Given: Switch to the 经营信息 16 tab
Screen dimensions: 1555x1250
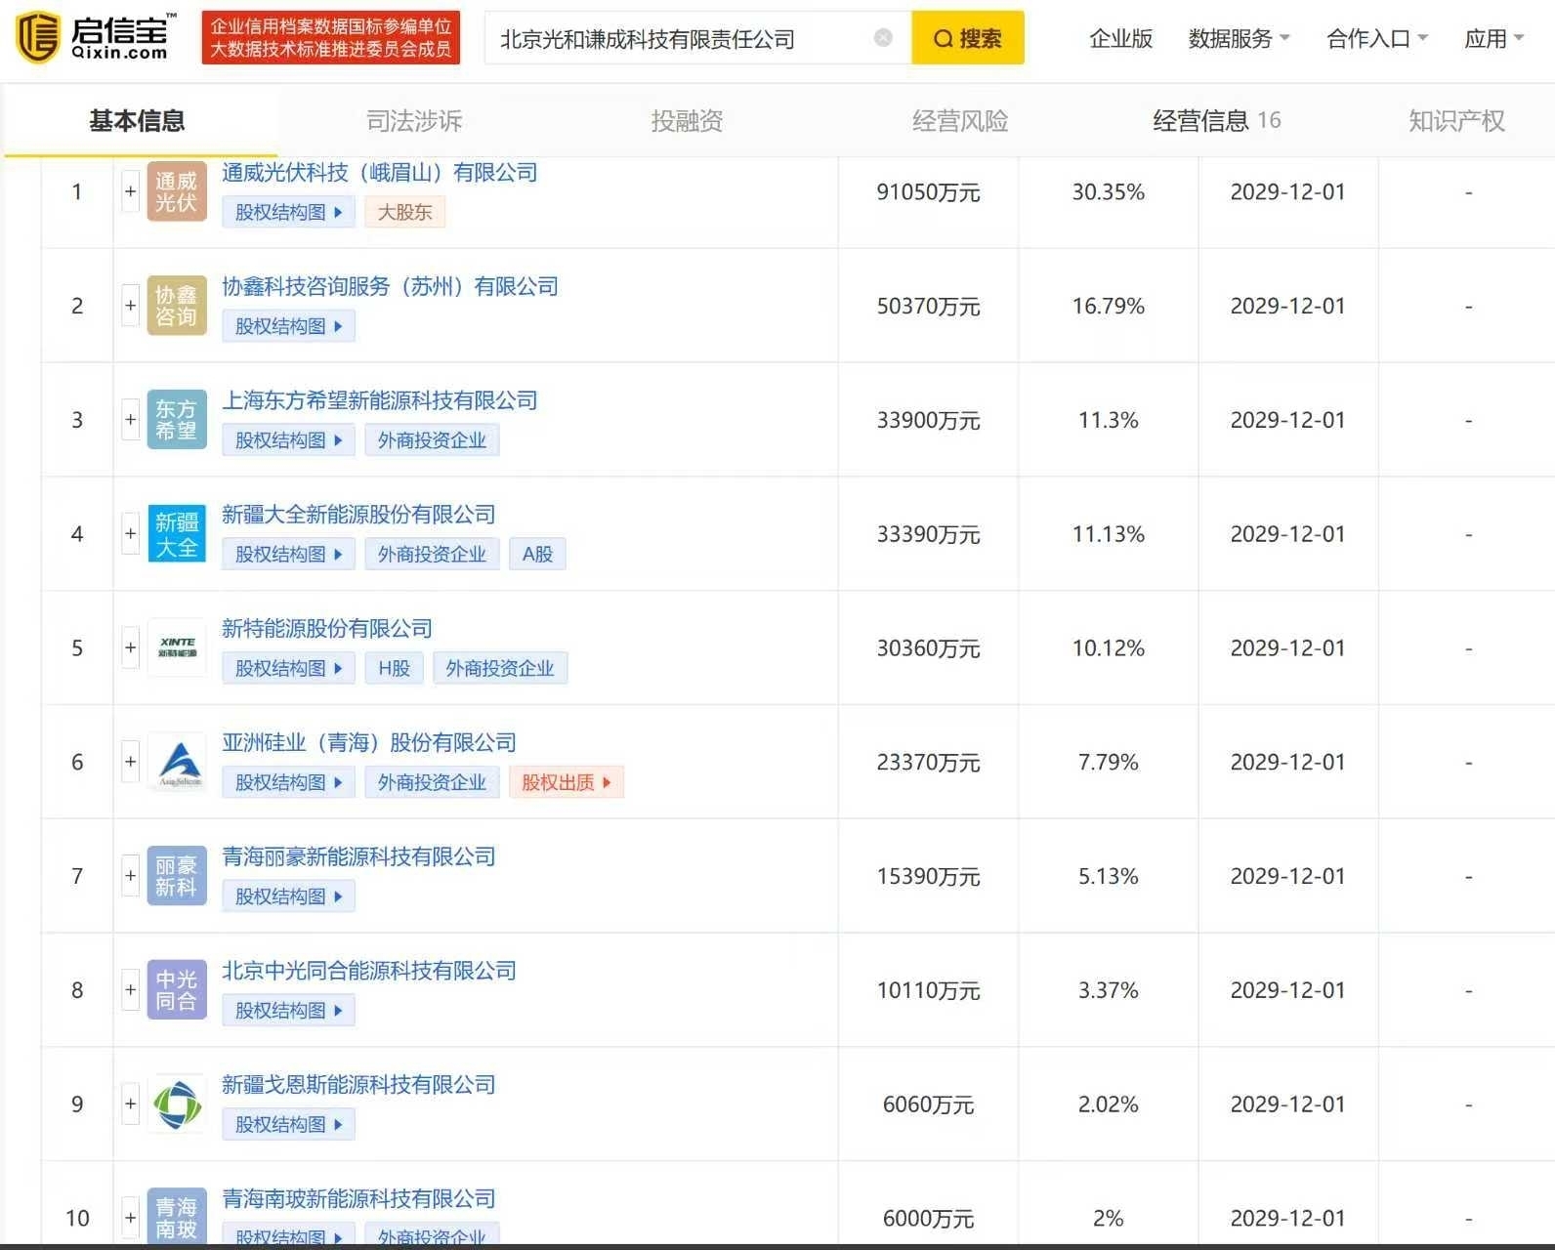Looking at the screenshot, I should pyautogui.click(x=1216, y=121).
